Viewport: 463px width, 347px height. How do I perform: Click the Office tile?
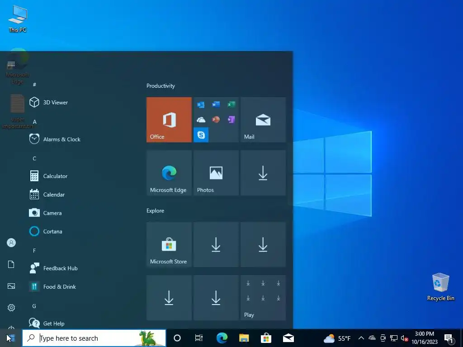coord(169,120)
